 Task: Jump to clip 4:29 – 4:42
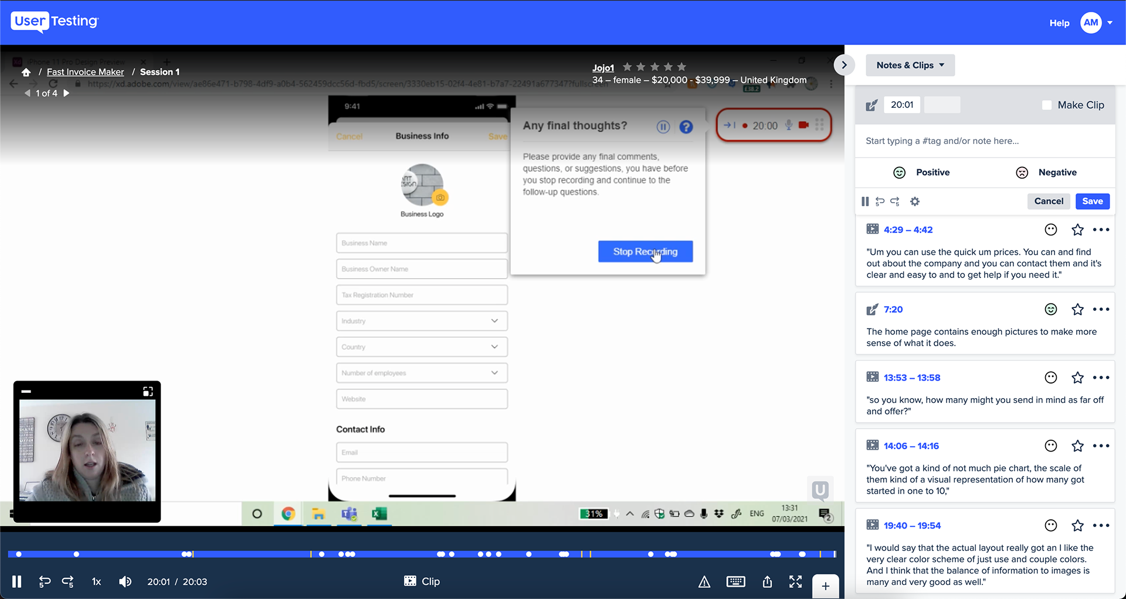click(908, 230)
